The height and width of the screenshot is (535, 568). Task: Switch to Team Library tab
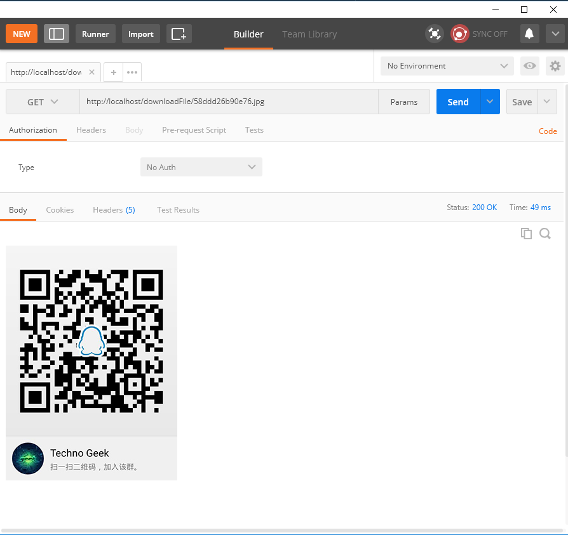[309, 34]
